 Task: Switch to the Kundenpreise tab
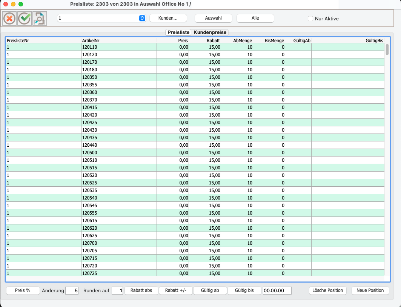[210, 32]
